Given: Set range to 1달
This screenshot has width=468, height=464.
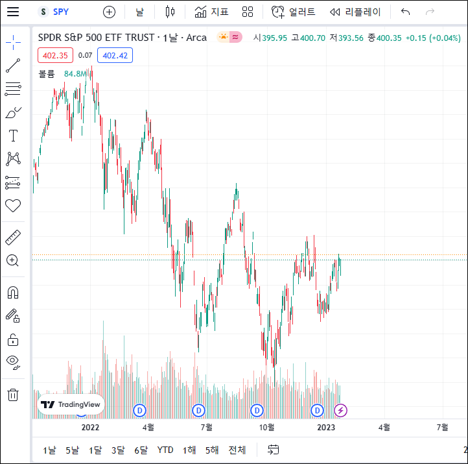Looking at the screenshot, I should pos(95,450).
